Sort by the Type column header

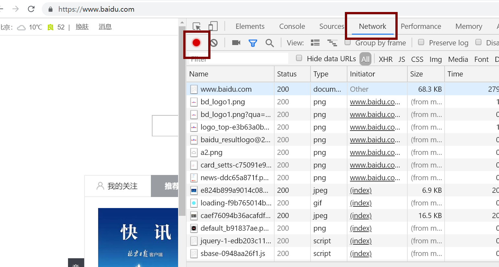click(329, 74)
